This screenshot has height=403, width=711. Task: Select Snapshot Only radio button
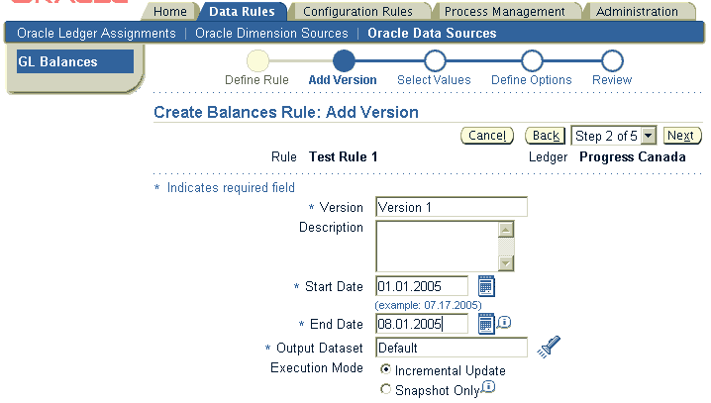coord(385,389)
